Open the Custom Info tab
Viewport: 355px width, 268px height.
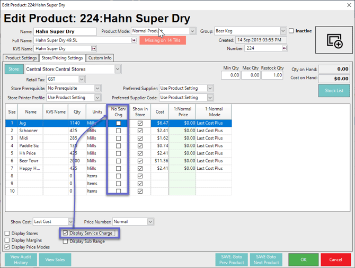point(100,58)
